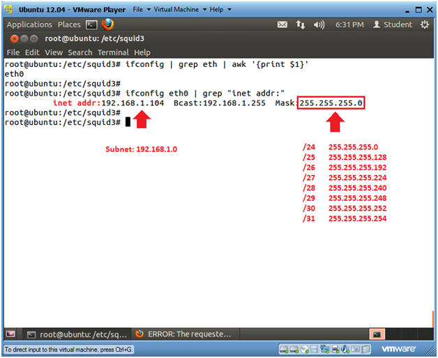The height and width of the screenshot is (358, 438).
Task: Click the printer device icon
Action: pyautogui.click(x=335, y=349)
